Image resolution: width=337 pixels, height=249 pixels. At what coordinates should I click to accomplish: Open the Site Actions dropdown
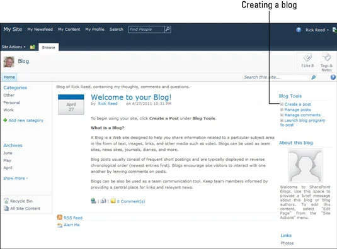click(x=13, y=47)
